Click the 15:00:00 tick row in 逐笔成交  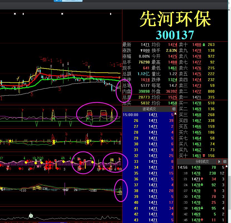148,115
